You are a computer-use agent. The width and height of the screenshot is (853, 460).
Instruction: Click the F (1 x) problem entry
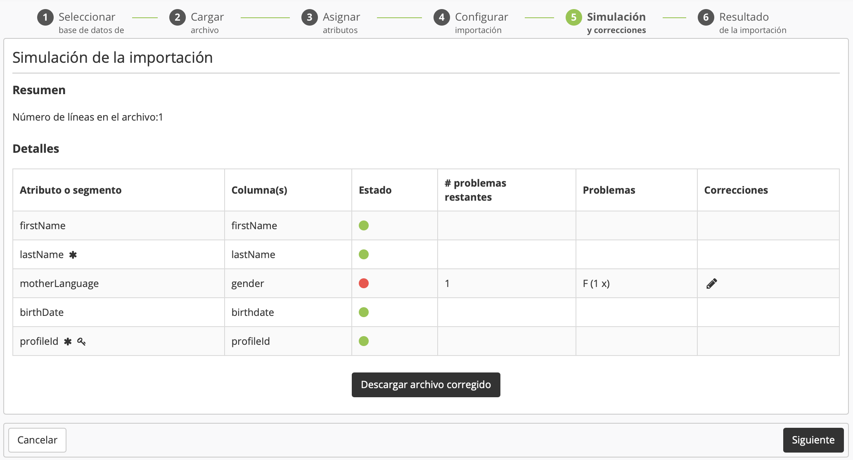(596, 284)
